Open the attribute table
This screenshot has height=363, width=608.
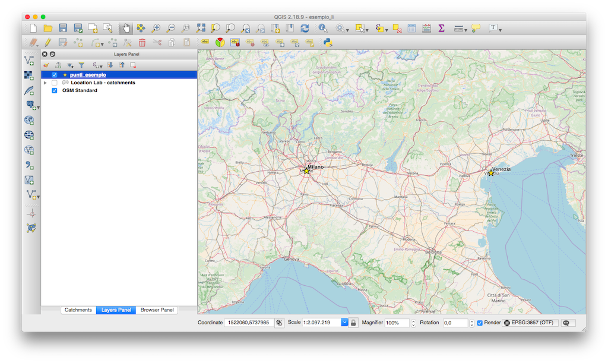click(411, 29)
